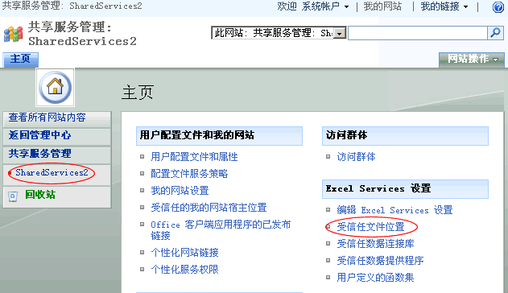Go to 返回管理中心
508x293 pixels.
(x=39, y=135)
